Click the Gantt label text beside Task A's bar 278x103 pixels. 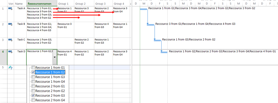pyautogui.click(x=202, y=8)
